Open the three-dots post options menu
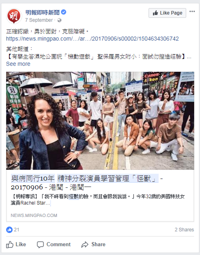 point(192,11)
